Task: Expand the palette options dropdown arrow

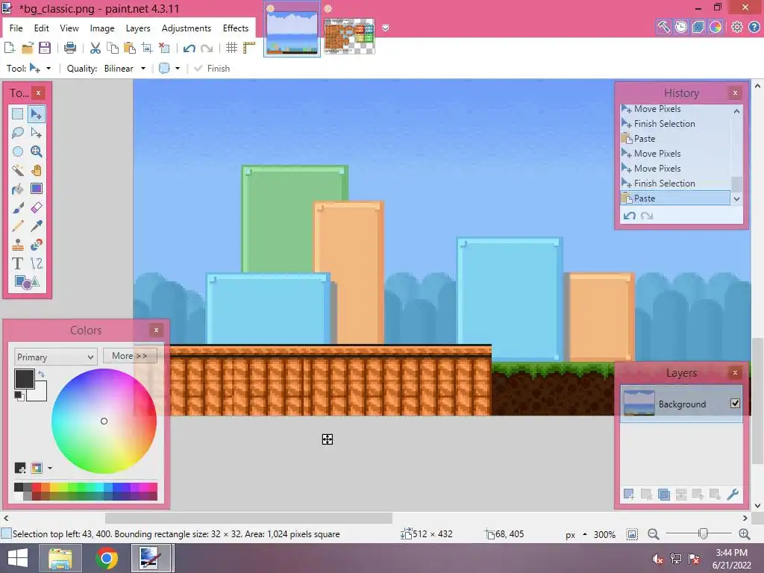Action: point(50,469)
